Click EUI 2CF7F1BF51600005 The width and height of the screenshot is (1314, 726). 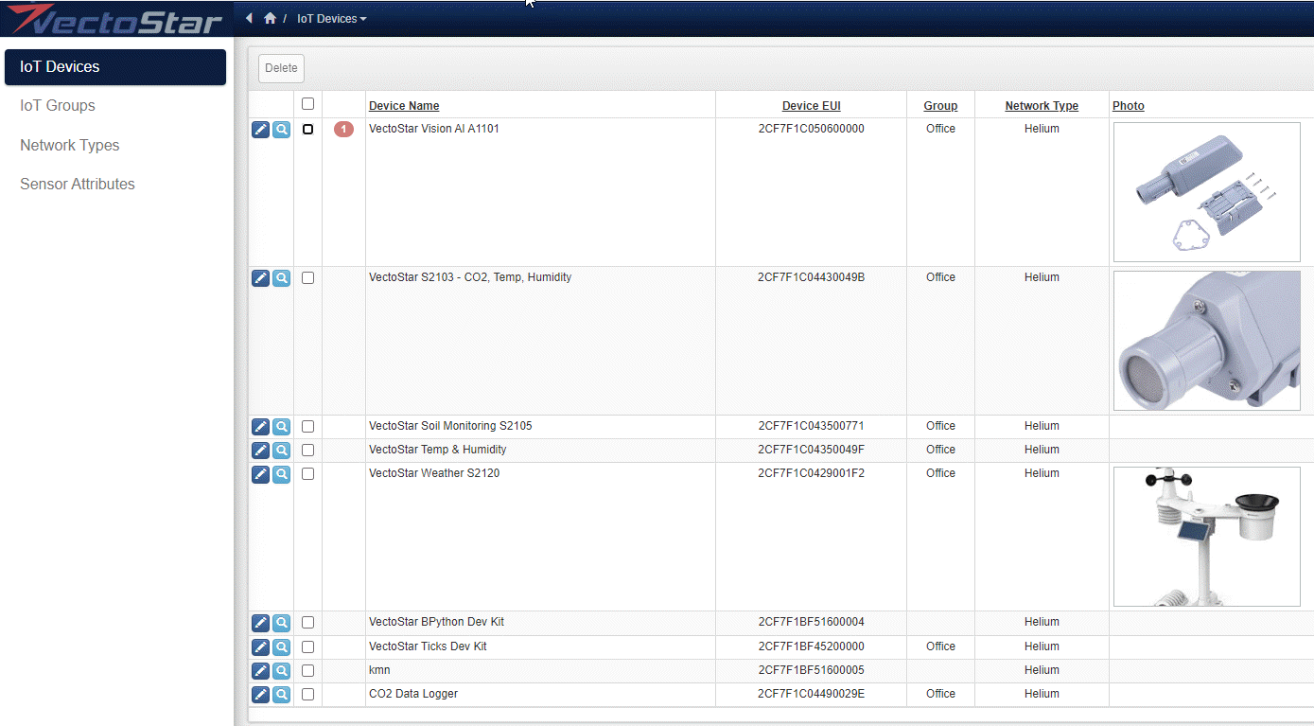pyautogui.click(x=811, y=670)
